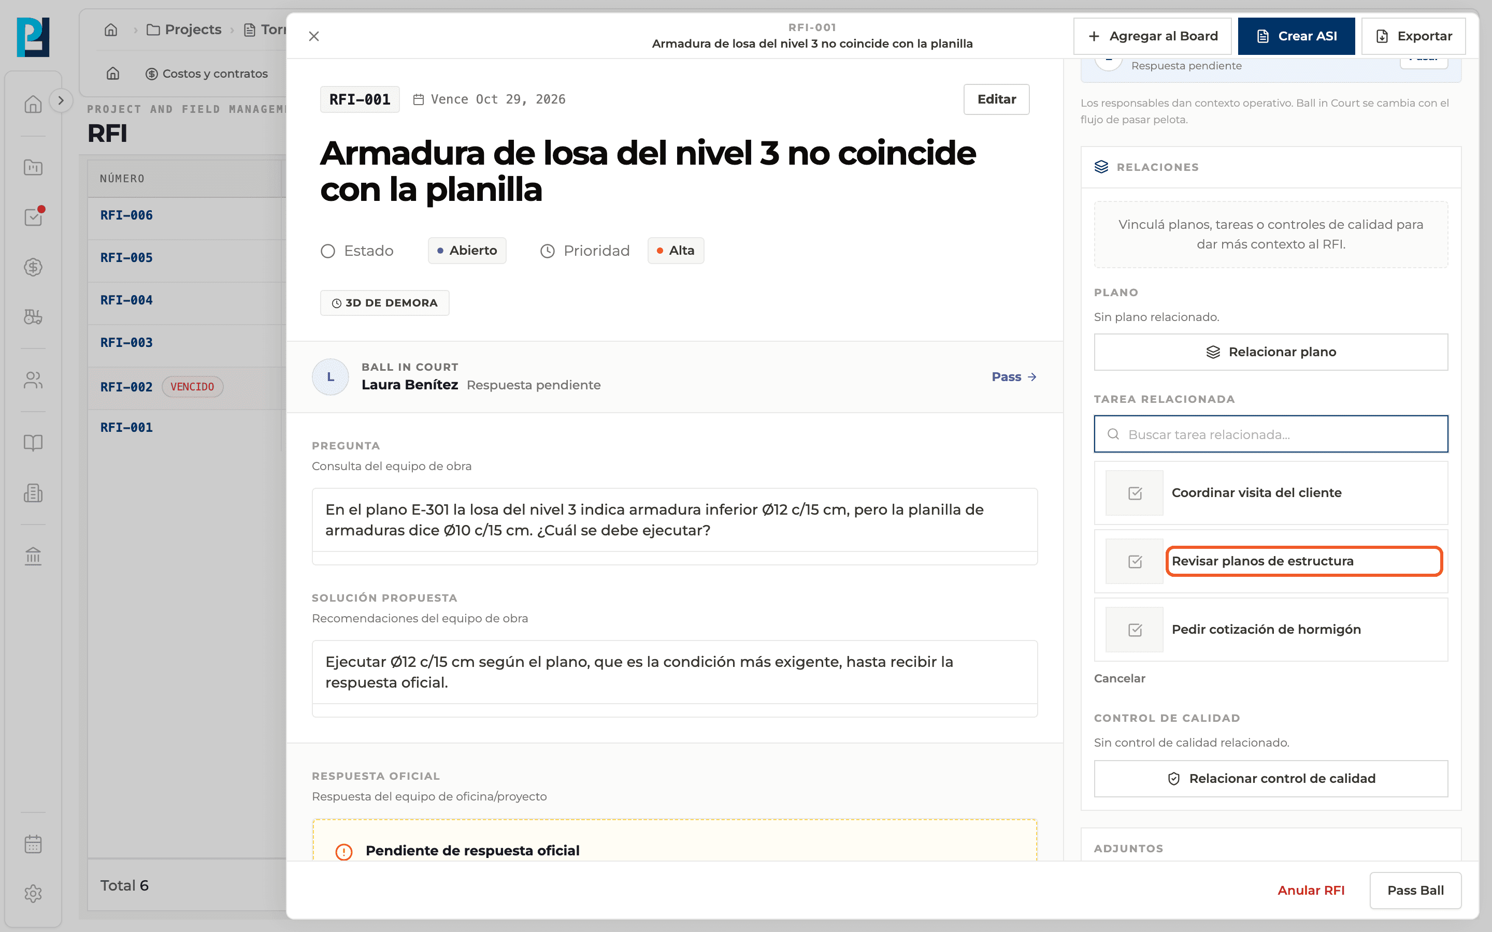The width and height of the screenshot is (1492, 932).
Task: Open the equipment tractor icon in sidebar
Action: (33, 316)
